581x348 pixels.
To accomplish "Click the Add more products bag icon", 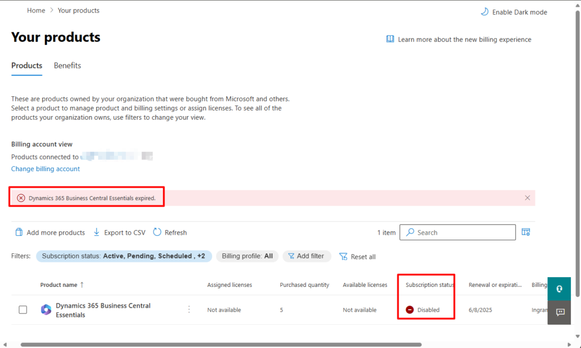I will click(19, 232).
